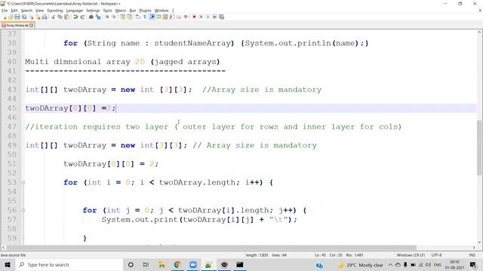Image resolution: width=483 pixels, height=271 pixels.
Task: Click the taskbar search box
Action: pos(69,264)
